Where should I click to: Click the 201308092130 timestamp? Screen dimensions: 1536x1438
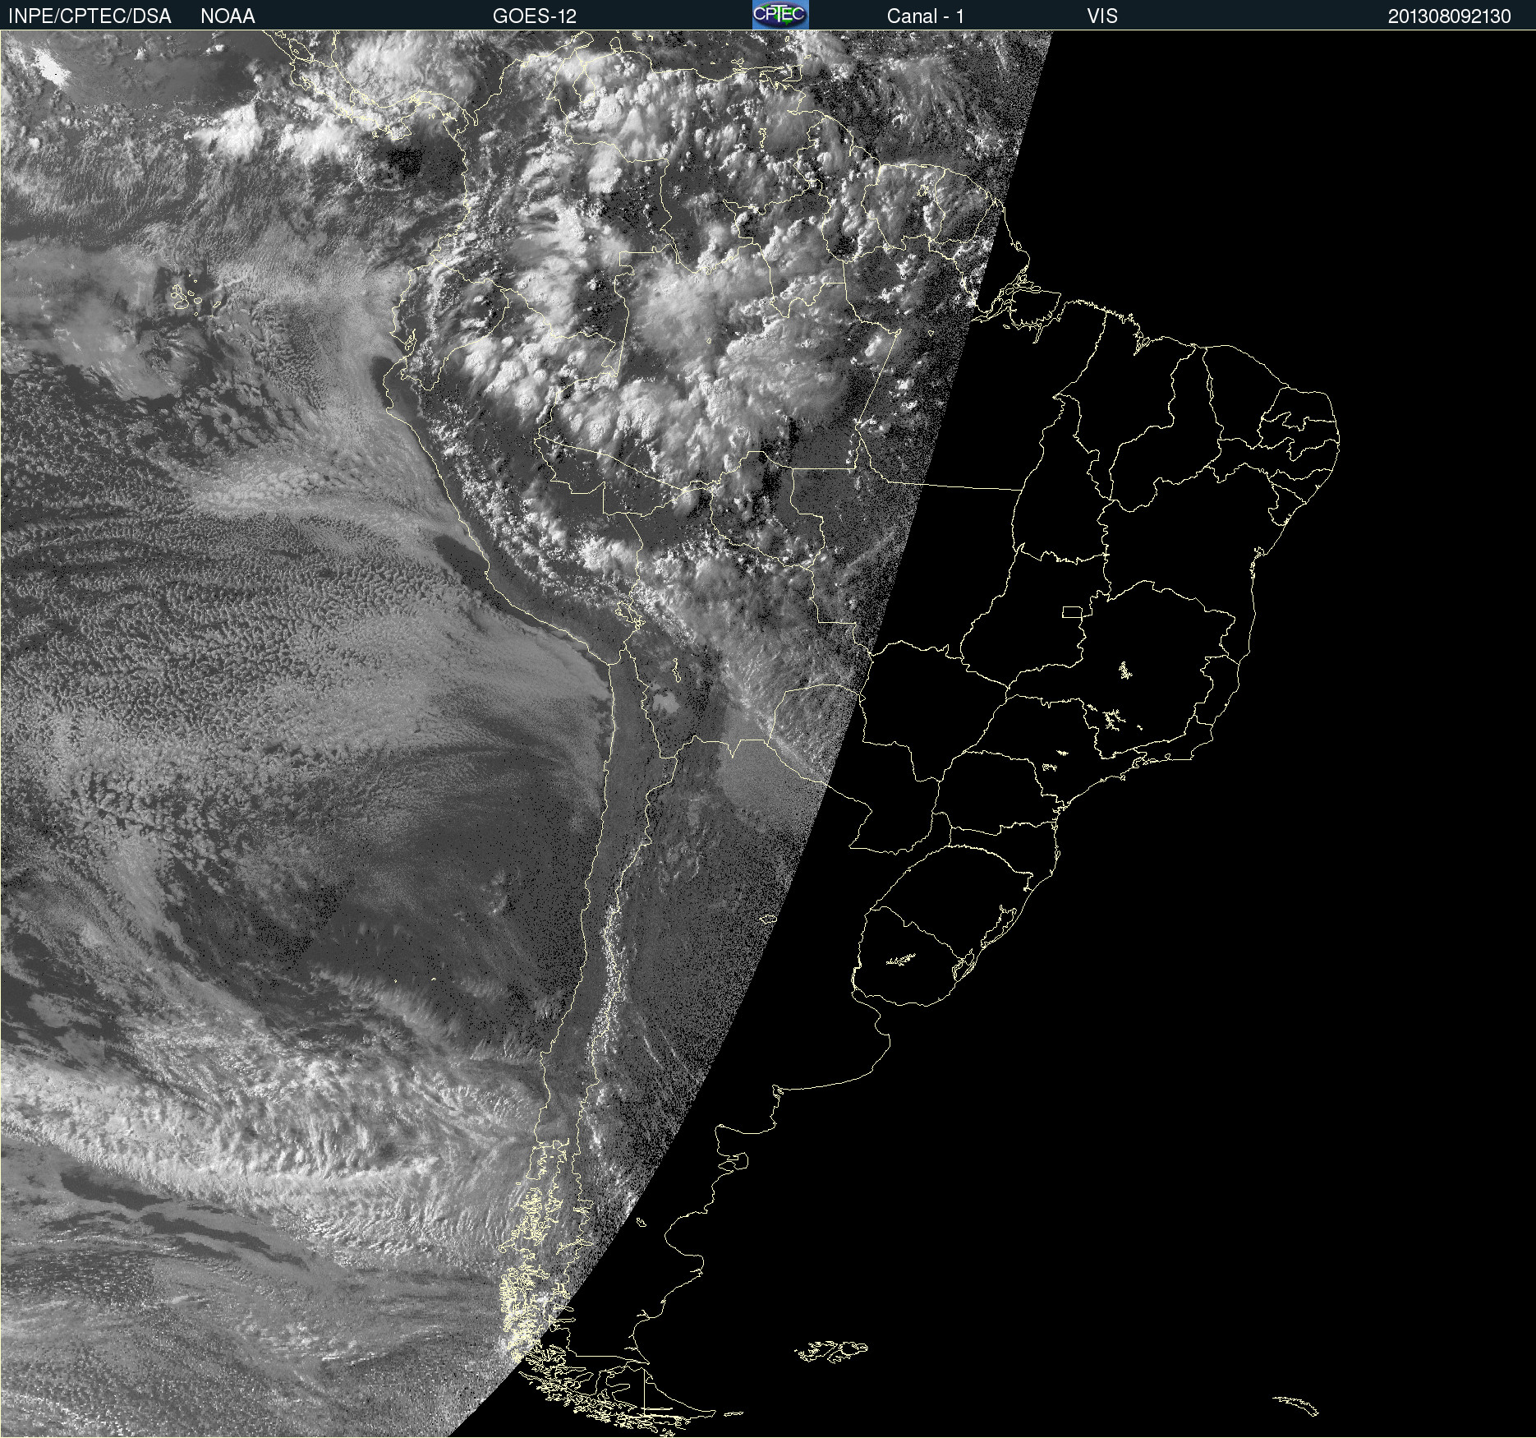click(x=1449, y=16)
